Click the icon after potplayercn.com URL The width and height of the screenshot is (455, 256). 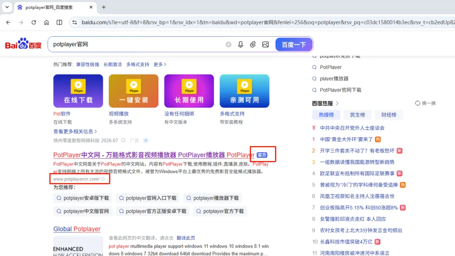point(103,179)
